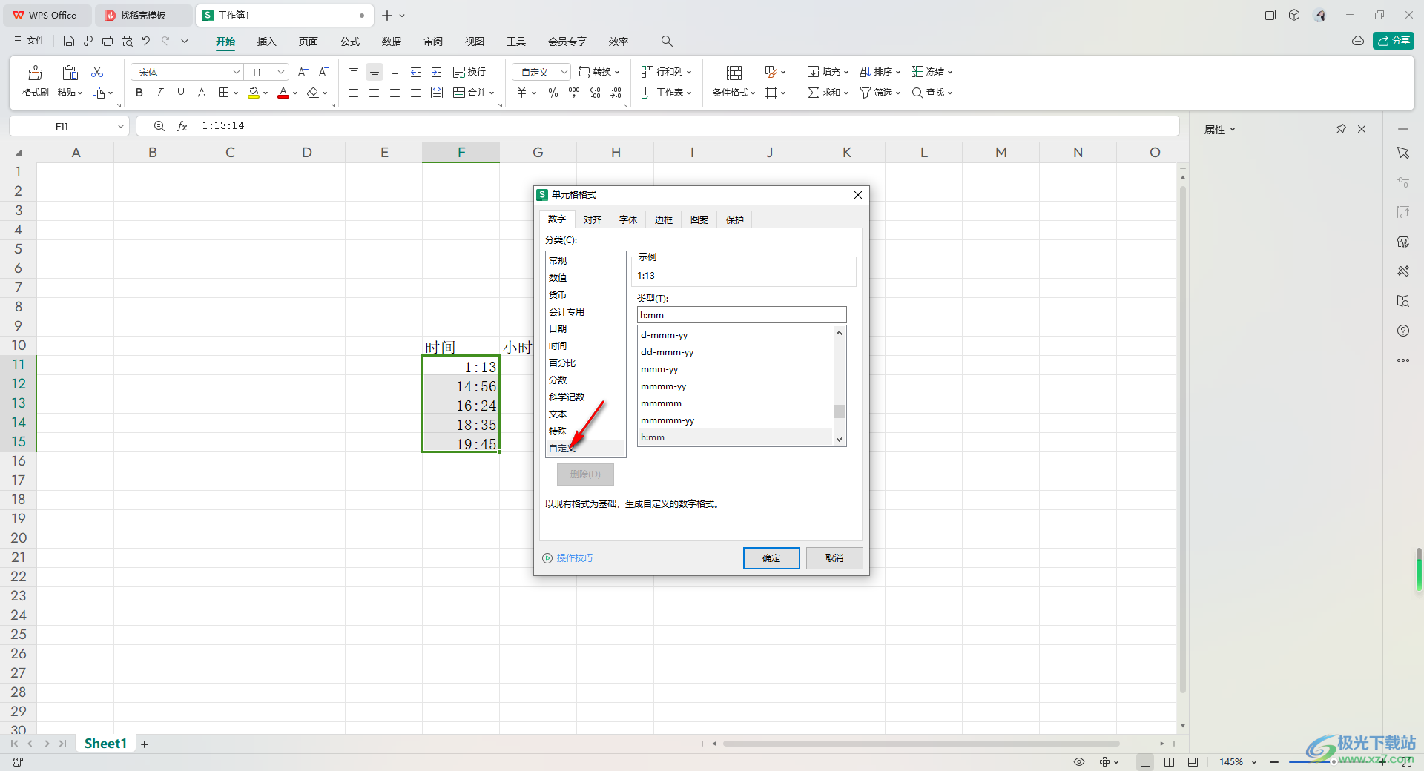
Task: Select the mmm-yy format type
Action: (735, 369)
